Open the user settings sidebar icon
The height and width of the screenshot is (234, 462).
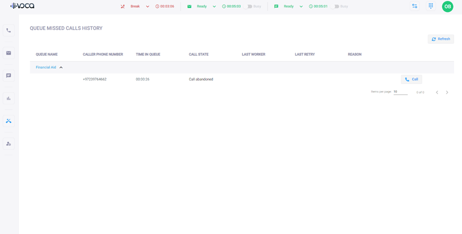pos(8,144)
